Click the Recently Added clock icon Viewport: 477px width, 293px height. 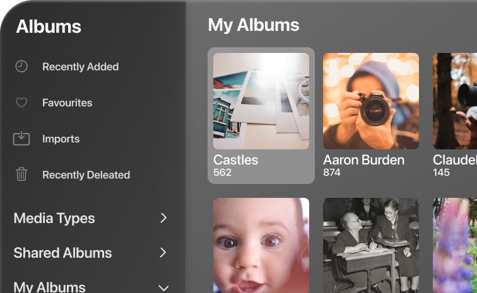[21, 66]
